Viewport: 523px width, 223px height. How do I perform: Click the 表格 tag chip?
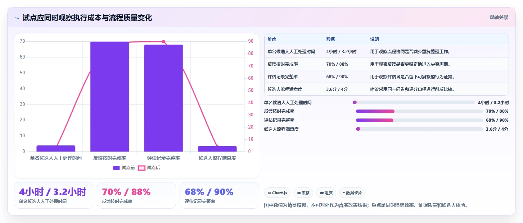point(303,193)
